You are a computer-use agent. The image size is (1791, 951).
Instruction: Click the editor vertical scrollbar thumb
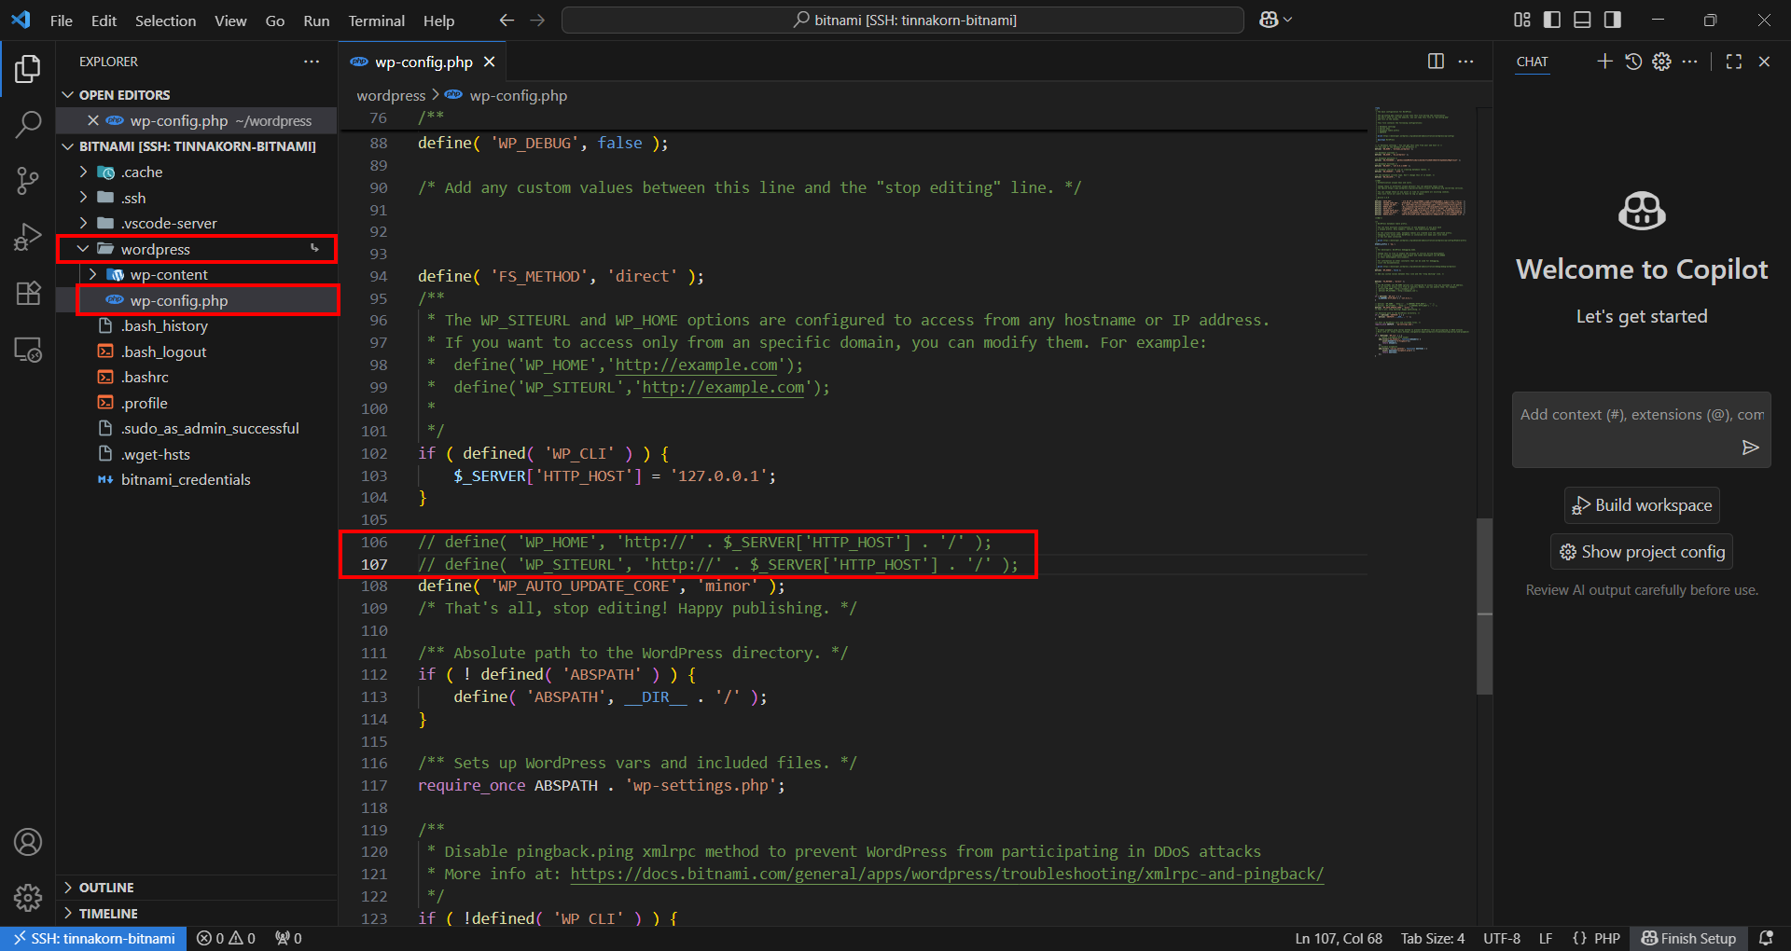point(1484,606)
